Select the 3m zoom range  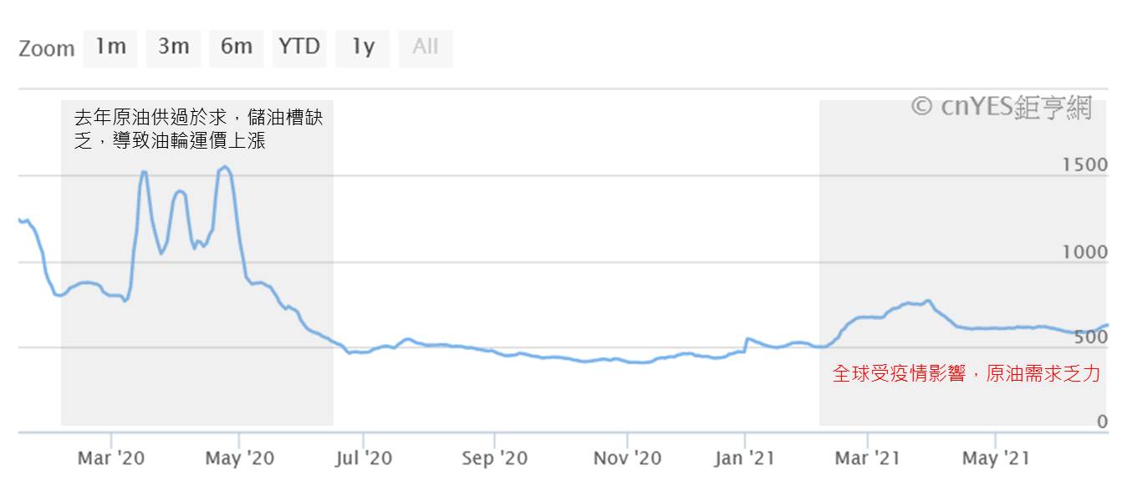click(173, 48)
